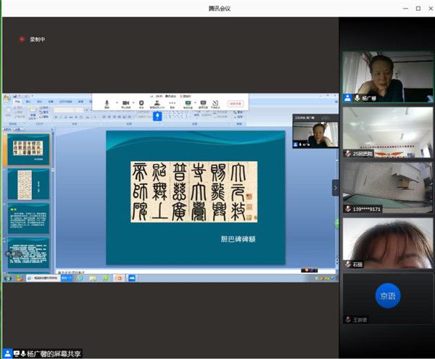Click the microphone icon in meeting toolbar
Image resolution: width=435 pixels, height=359 pixels.
(x=107, y=103)
